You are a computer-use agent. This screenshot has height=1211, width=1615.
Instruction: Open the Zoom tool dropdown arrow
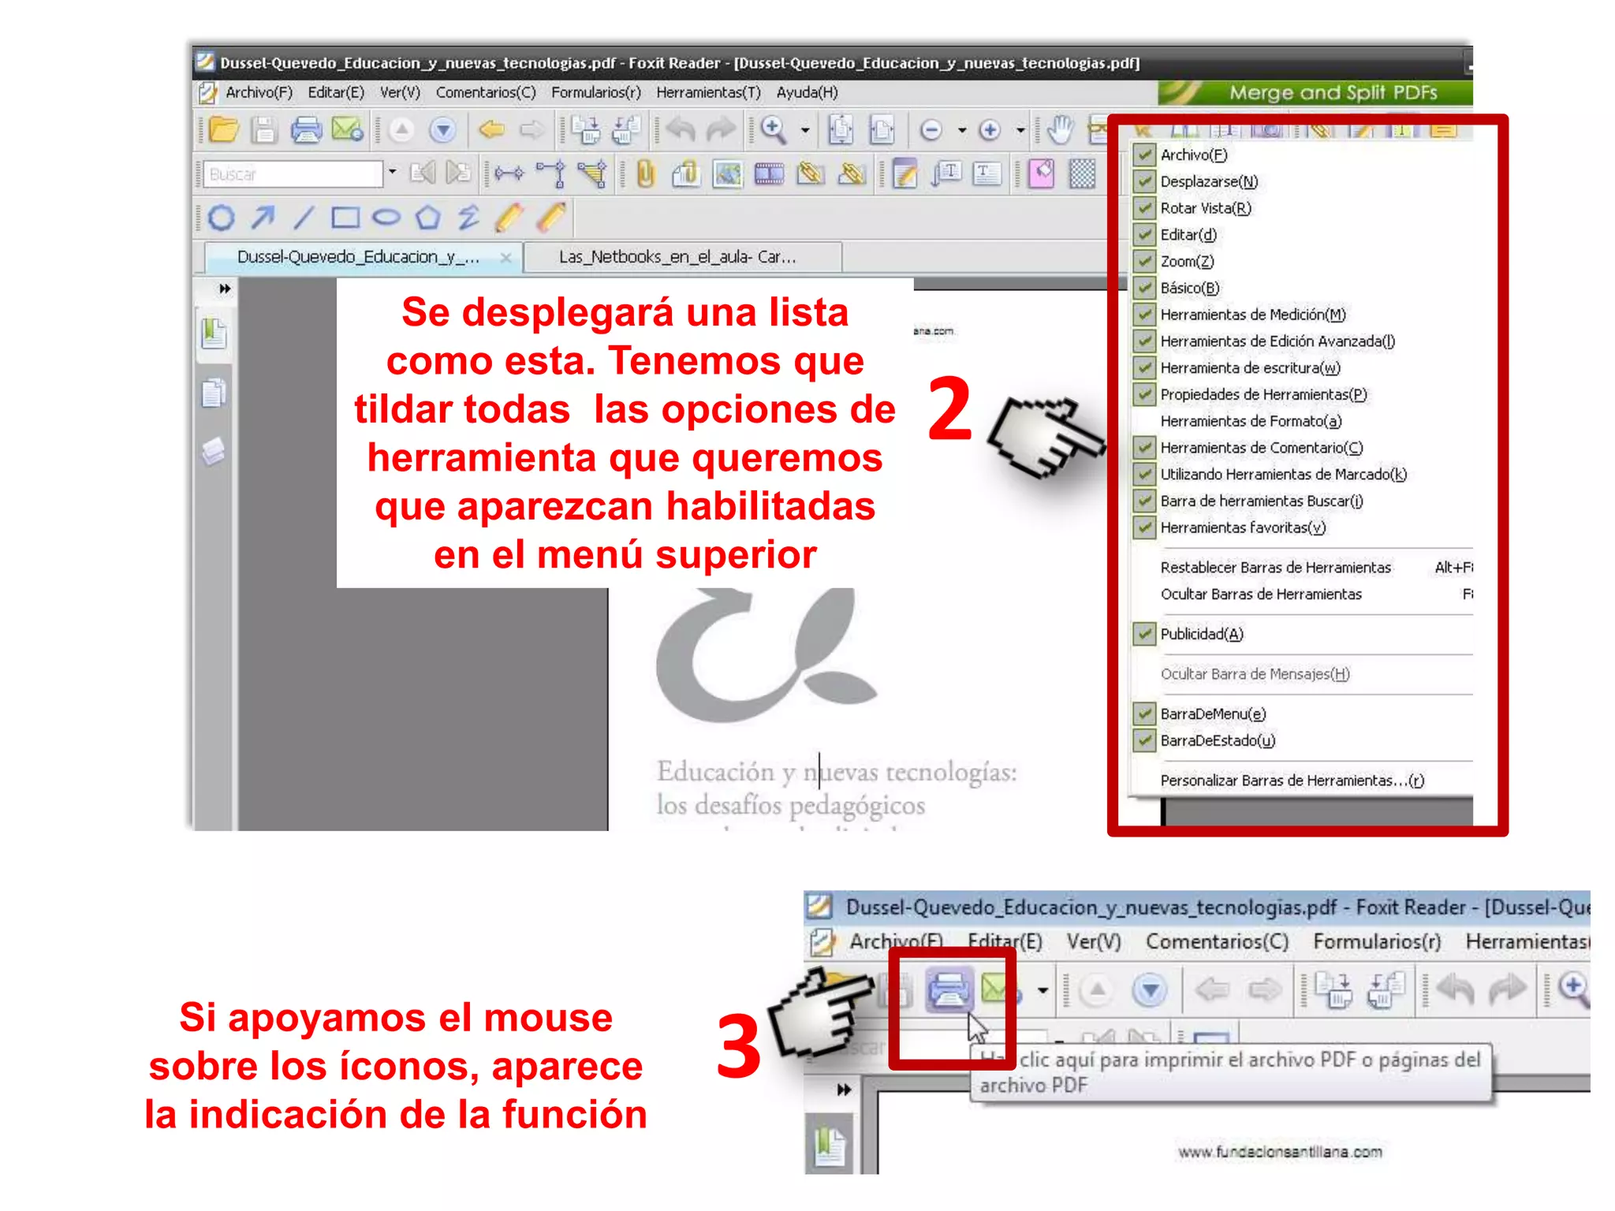point(805,130)
